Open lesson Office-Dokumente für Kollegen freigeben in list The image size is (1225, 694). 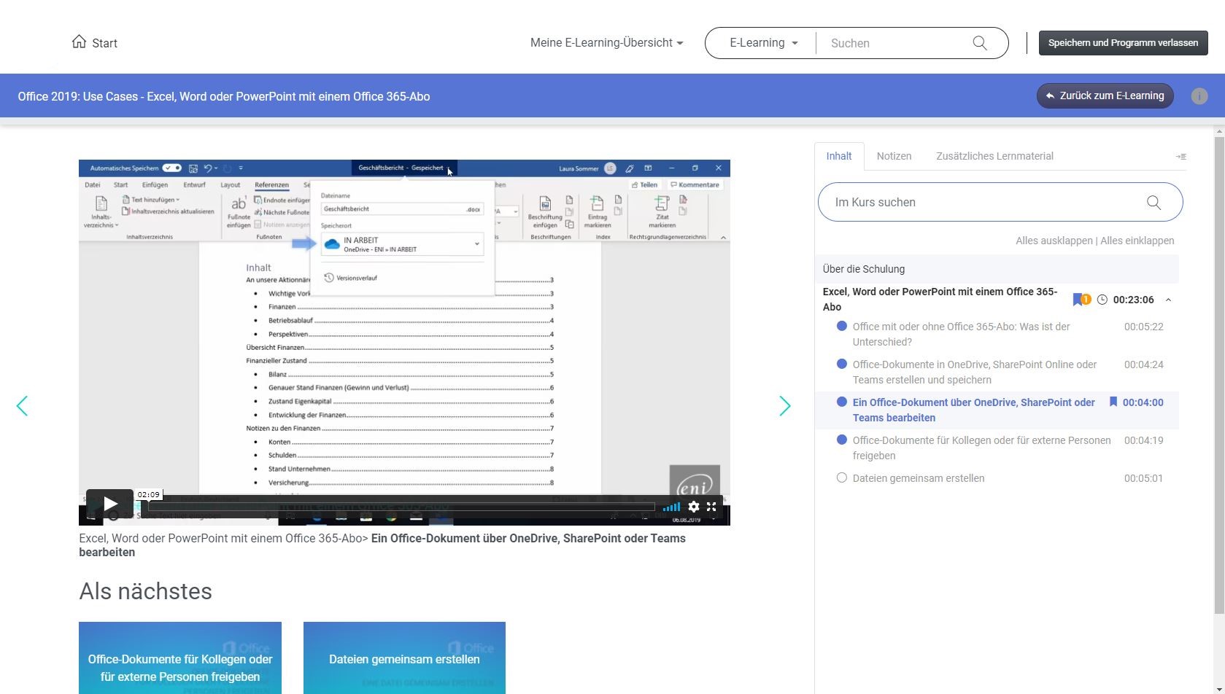click(981, 448)
